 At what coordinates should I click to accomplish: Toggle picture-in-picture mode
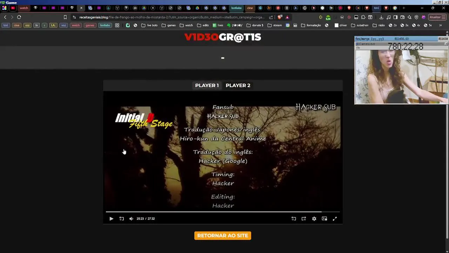[x=324, y=219]
